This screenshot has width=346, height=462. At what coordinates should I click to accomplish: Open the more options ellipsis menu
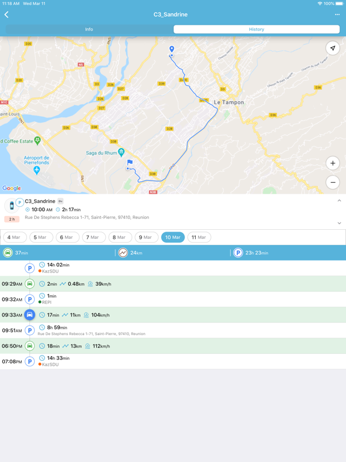coord(337,14)
